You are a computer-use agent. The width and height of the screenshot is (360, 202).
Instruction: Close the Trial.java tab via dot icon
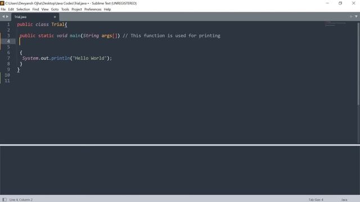point(55,17)
